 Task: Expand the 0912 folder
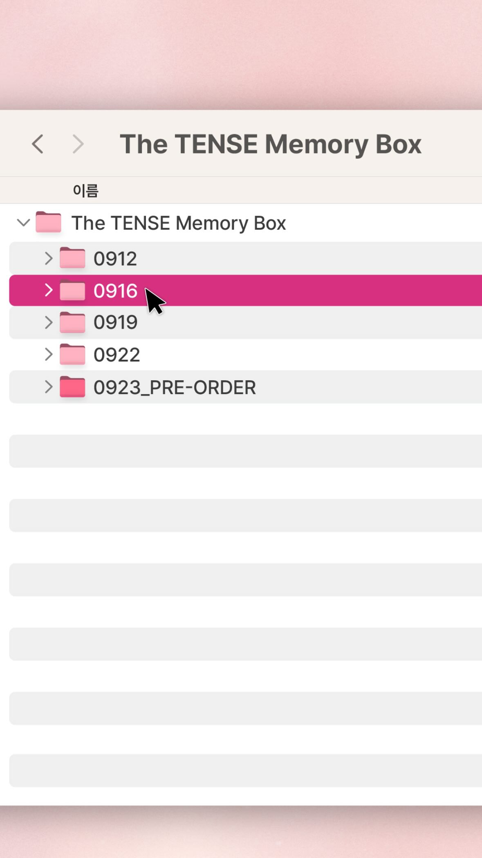(x=48, y=258)
